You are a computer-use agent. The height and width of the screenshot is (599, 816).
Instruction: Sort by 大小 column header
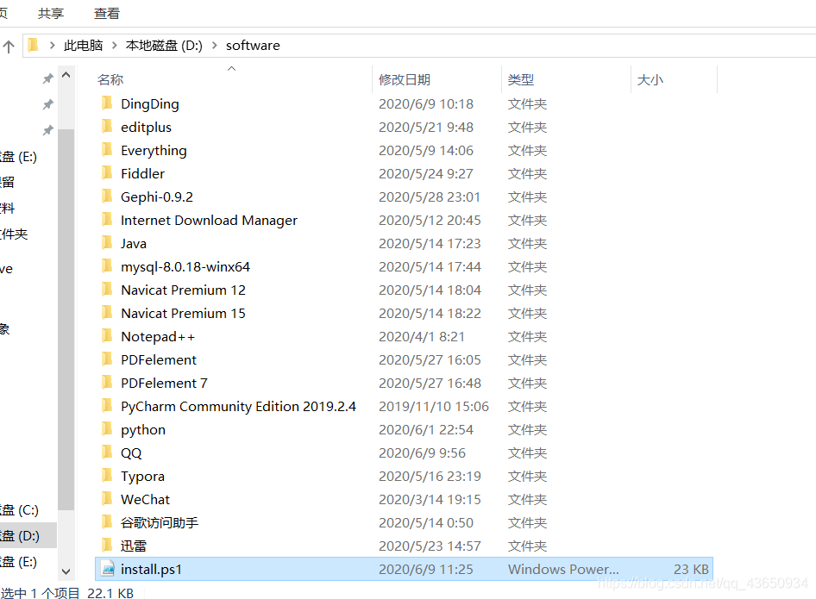pyautogui.click(x=650, y=80)
